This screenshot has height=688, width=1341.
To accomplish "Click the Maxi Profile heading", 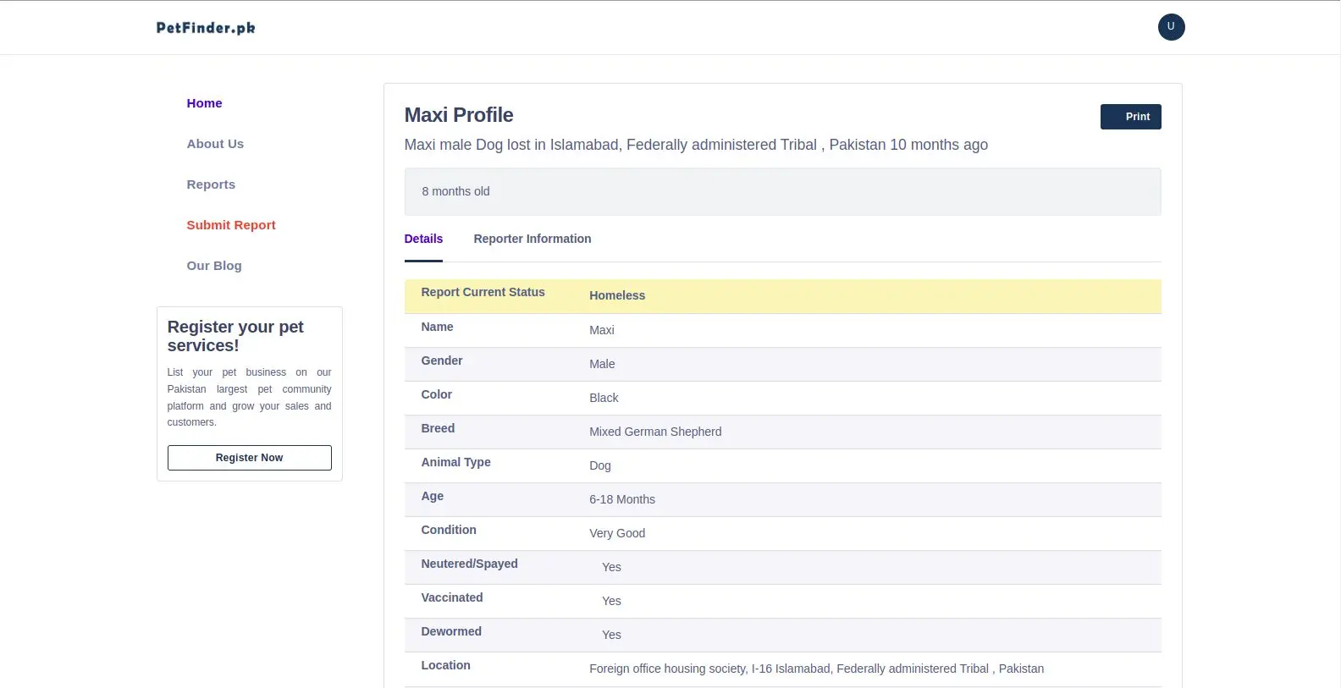I will [x=459, y=115].
